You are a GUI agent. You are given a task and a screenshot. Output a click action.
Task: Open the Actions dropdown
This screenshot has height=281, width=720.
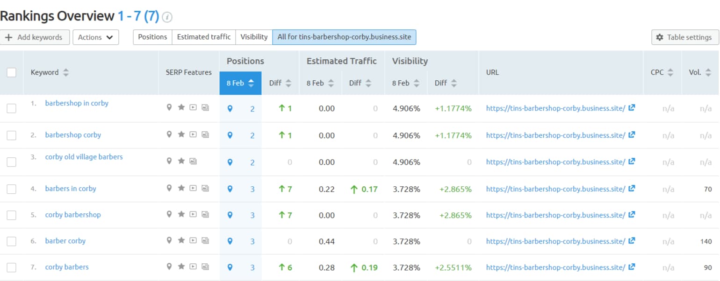pos(96,37)
